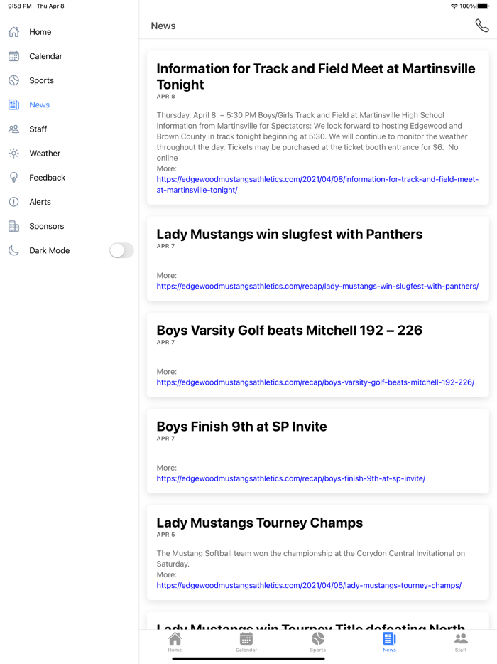Toggle the Dark Mode switch
The width and height of the screenshot is (497, 664).
[121, 250]
